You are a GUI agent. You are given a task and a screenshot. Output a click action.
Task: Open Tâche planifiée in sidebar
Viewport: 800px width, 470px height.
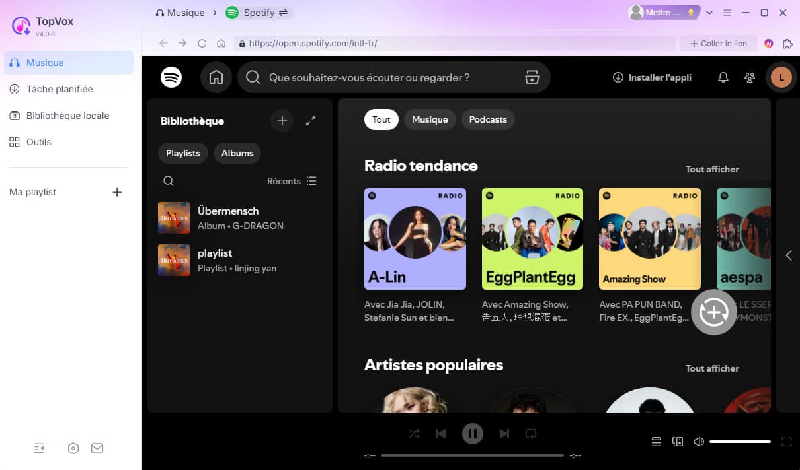(69, 89)
